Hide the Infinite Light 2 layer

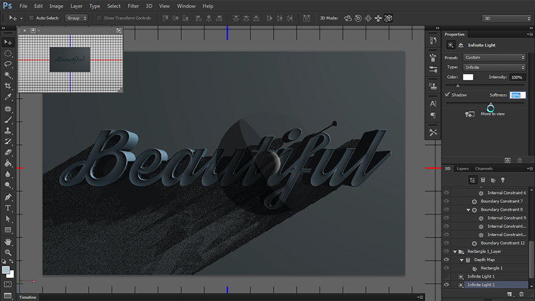coord(446,285)
